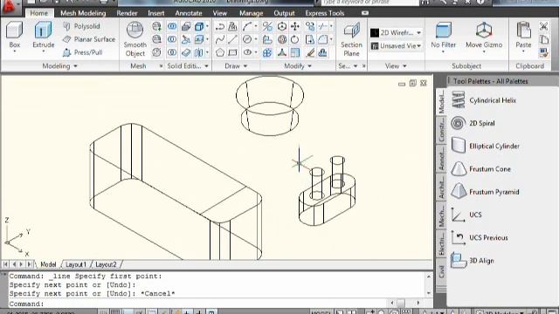Insert Frustum Pyramid from tool palette

(485, 192)
